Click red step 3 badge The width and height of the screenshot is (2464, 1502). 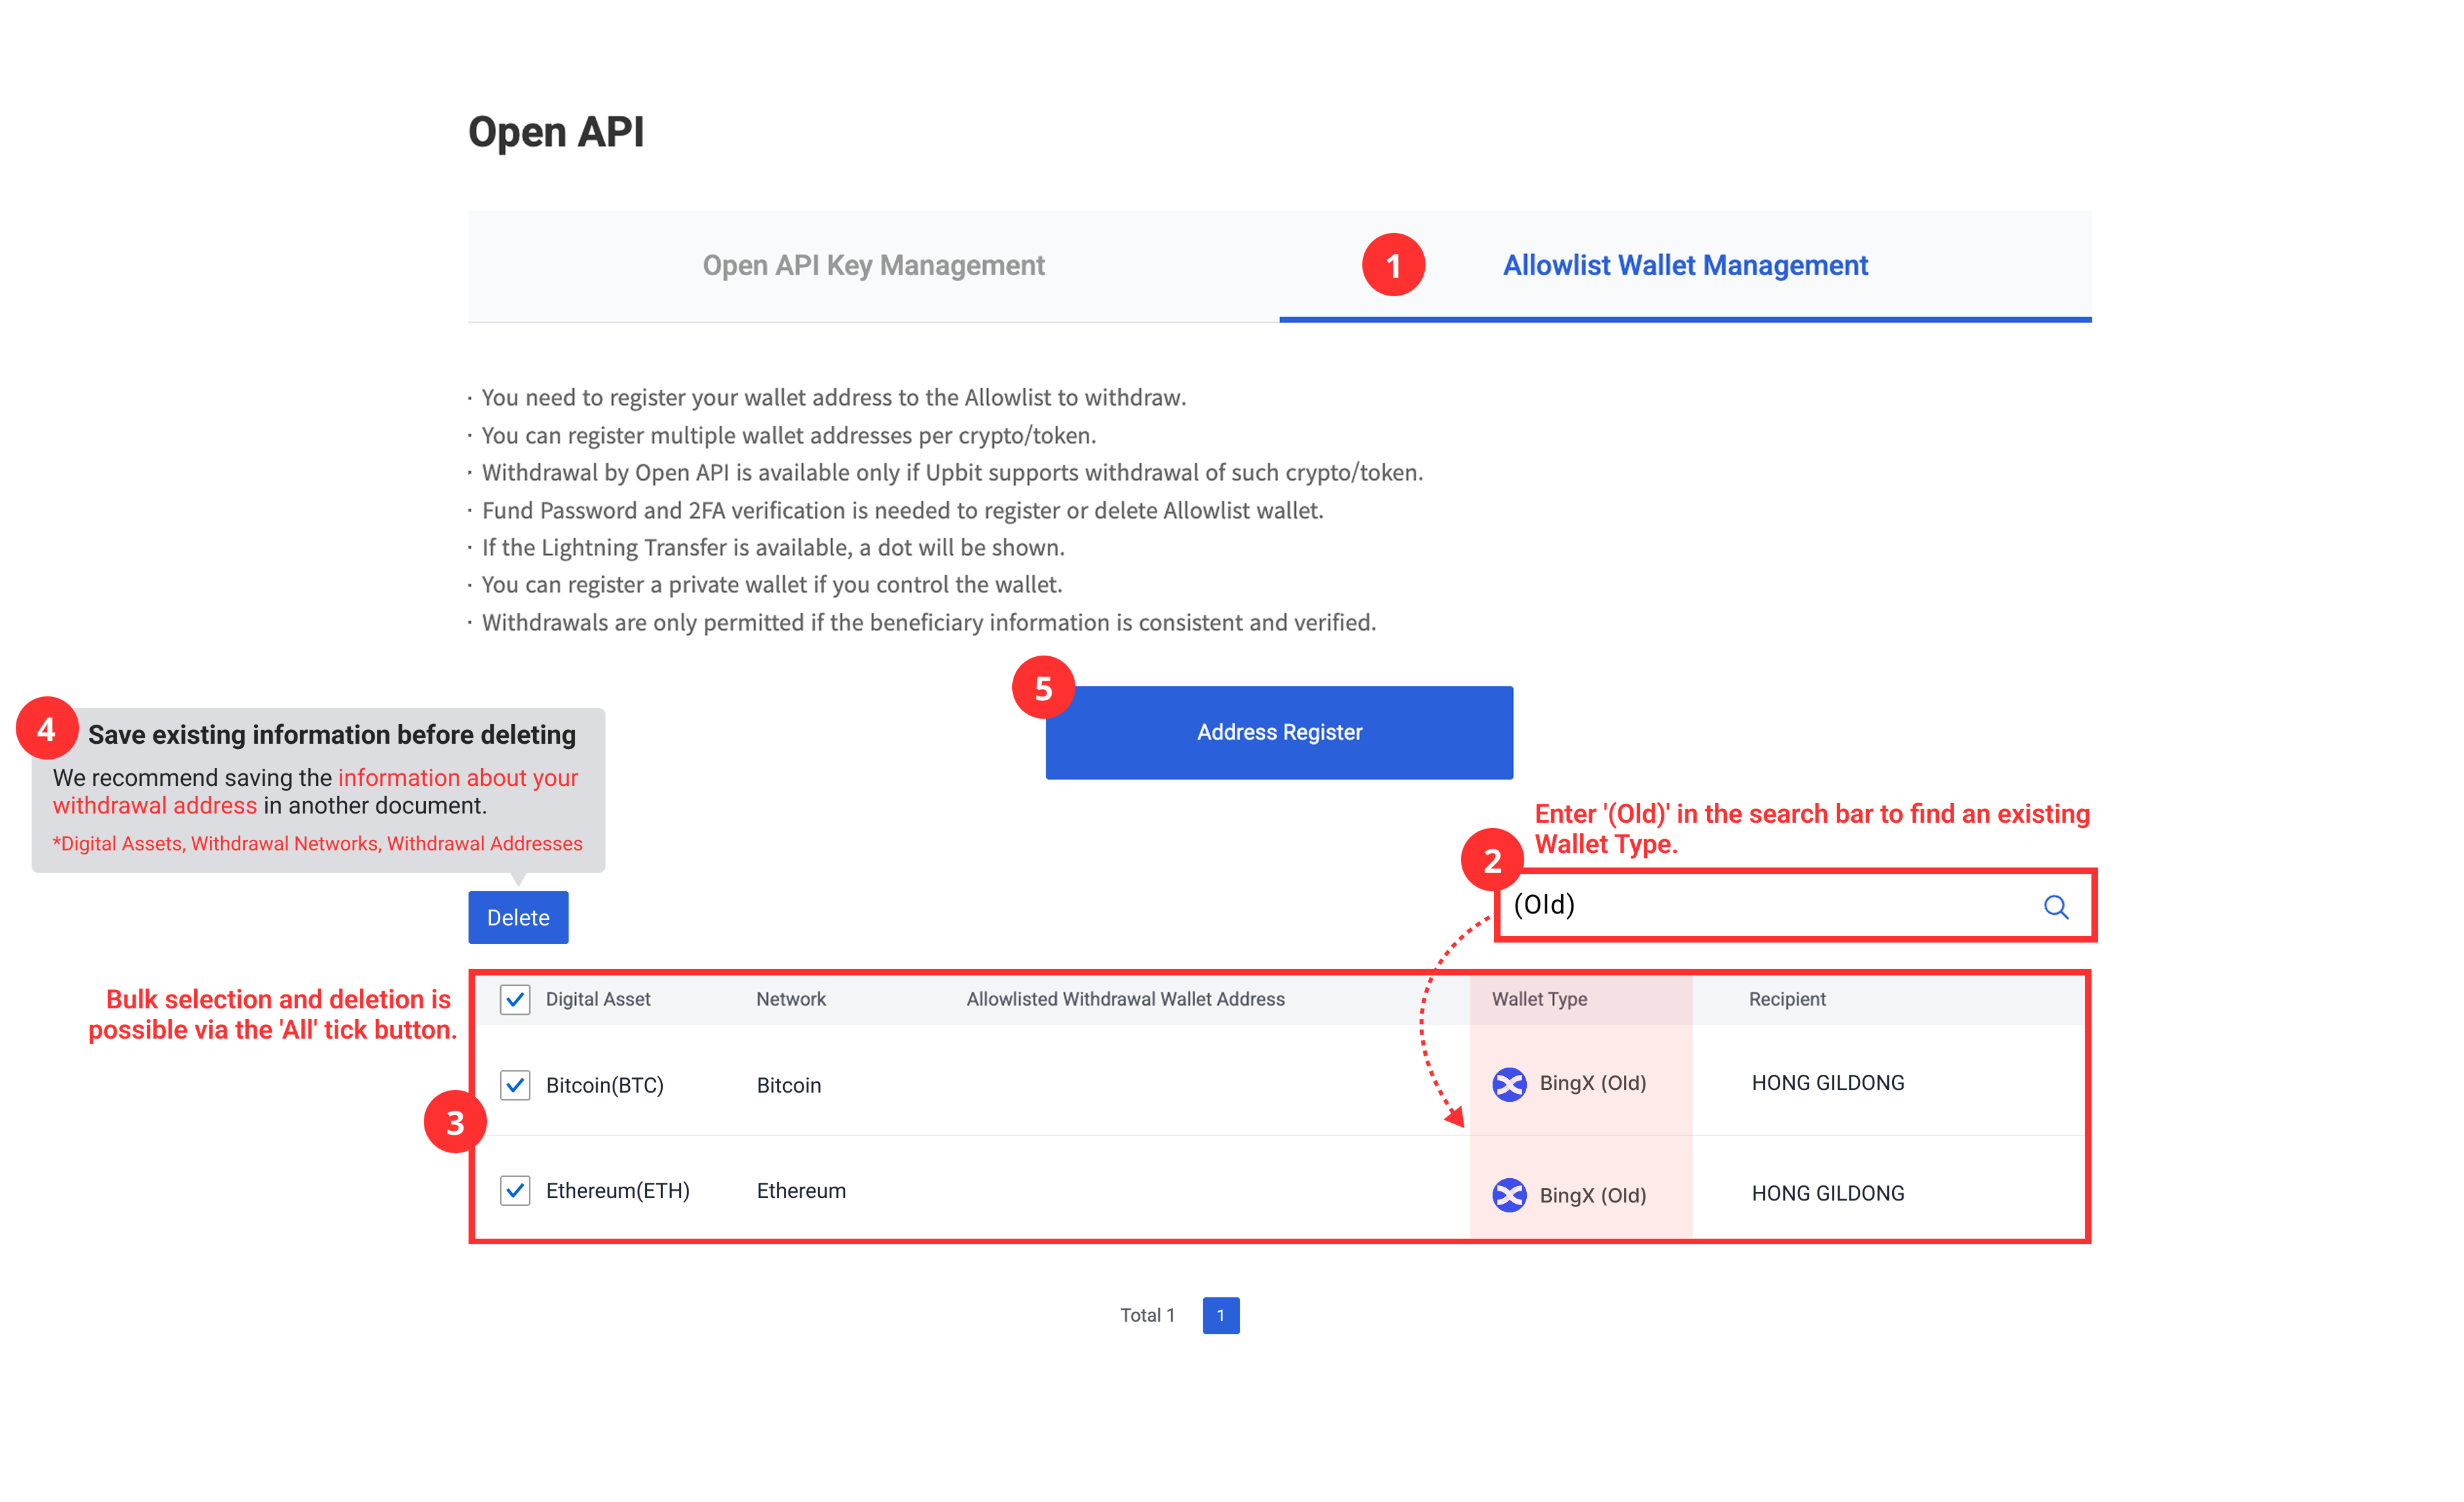(455, 1122)
